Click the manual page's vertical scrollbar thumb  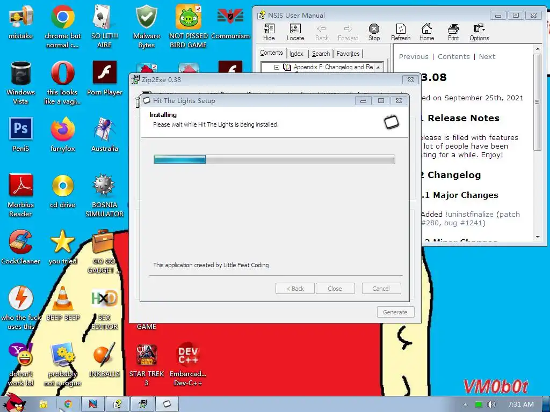537,102
